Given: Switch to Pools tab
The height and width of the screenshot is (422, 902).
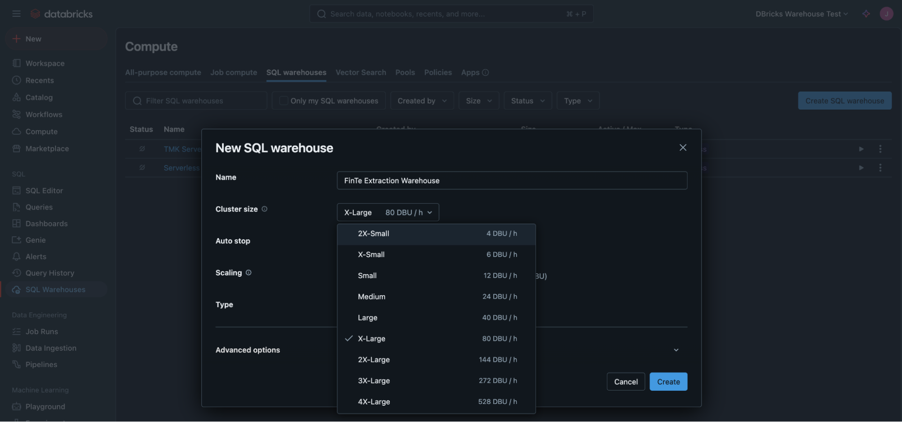Looking at the screenshot, I should pyautogui.click(x=405, y=72).
